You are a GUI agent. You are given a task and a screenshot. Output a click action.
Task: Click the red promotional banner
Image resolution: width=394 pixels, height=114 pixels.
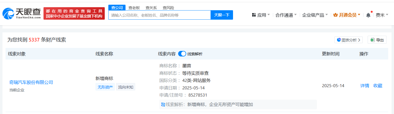click(74, 14)
